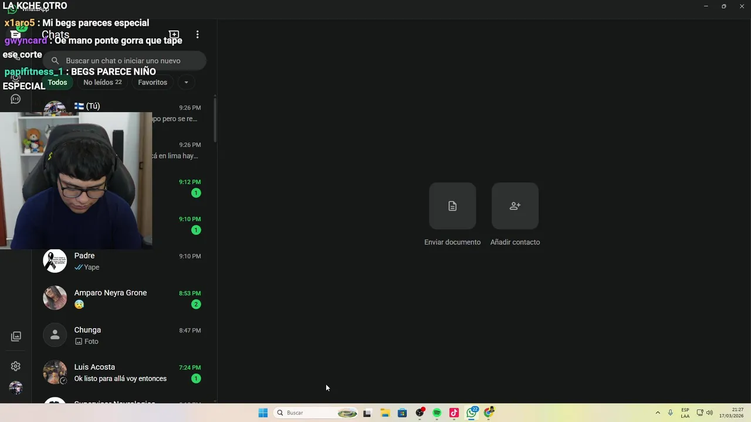Click Padre's profile picture
Viewport: 751px width, 422px height.
(55, 261)
